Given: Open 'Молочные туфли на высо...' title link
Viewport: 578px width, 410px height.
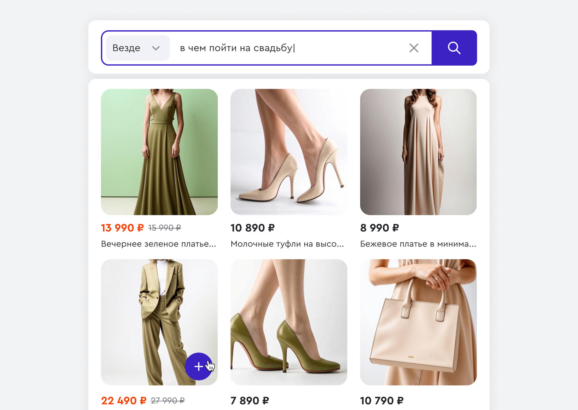Looking at the screenshot, I should 287,244.
